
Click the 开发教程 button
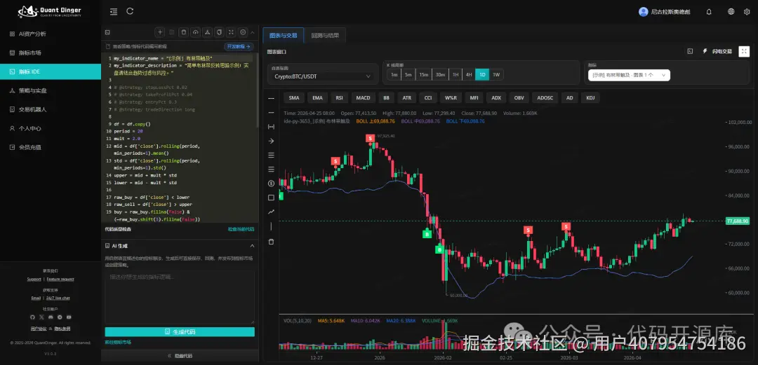239,46
